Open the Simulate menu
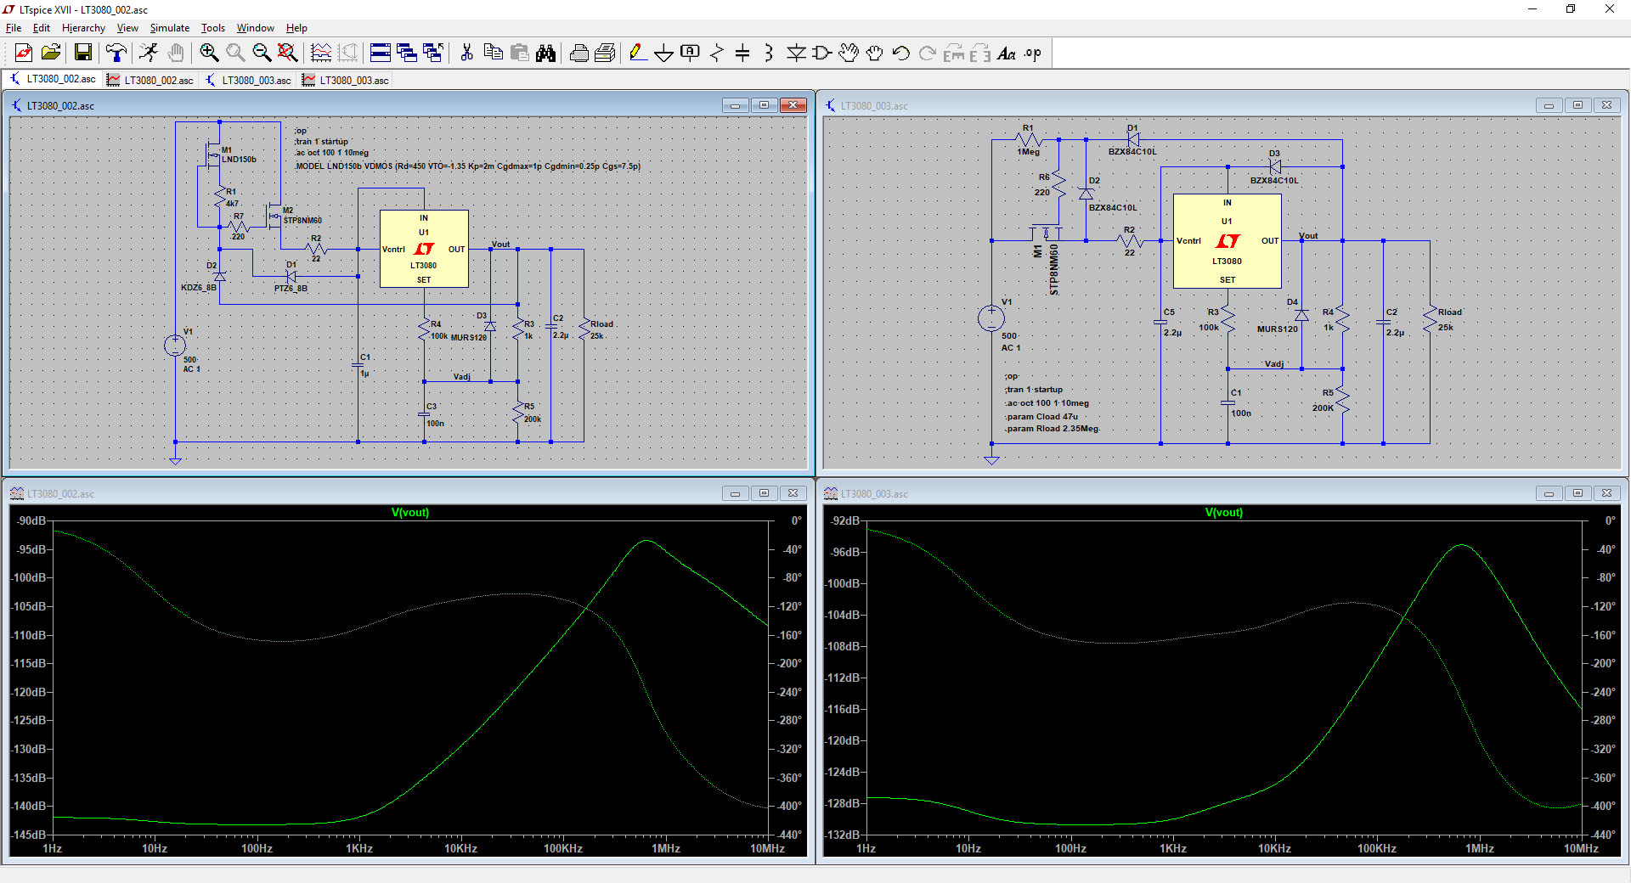The height and width of the screenshot is (883, 1631). (170, 28)
